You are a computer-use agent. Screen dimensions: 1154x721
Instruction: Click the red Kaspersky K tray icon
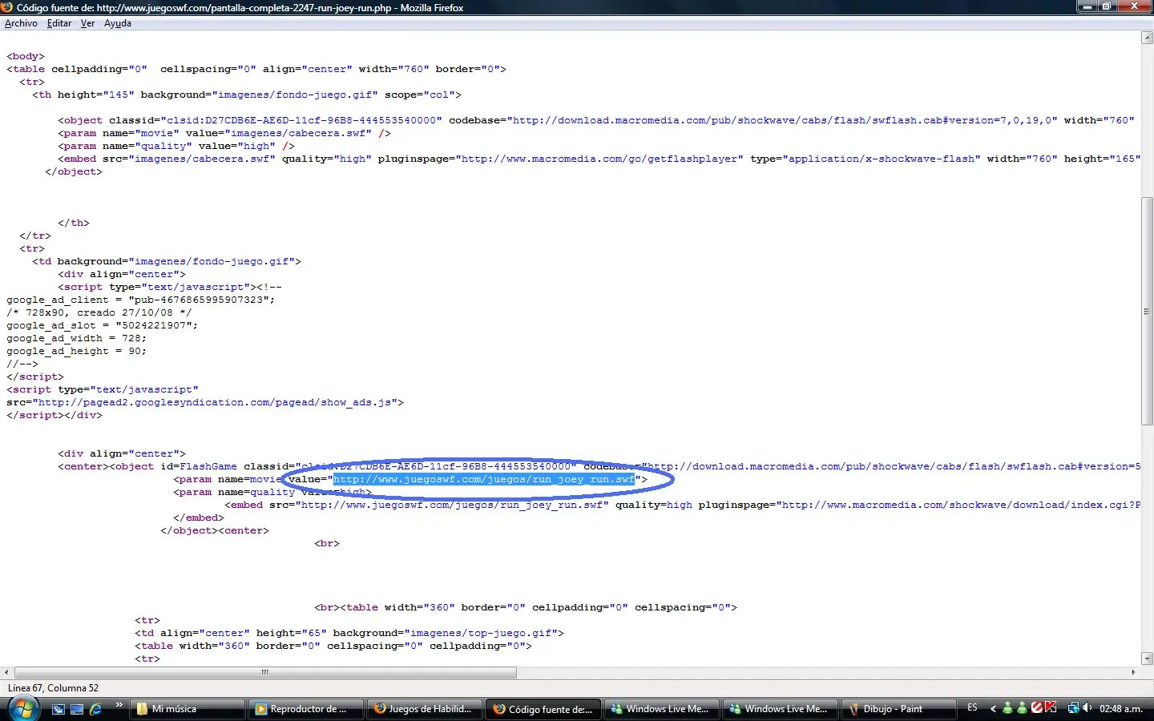point(1051,708)
